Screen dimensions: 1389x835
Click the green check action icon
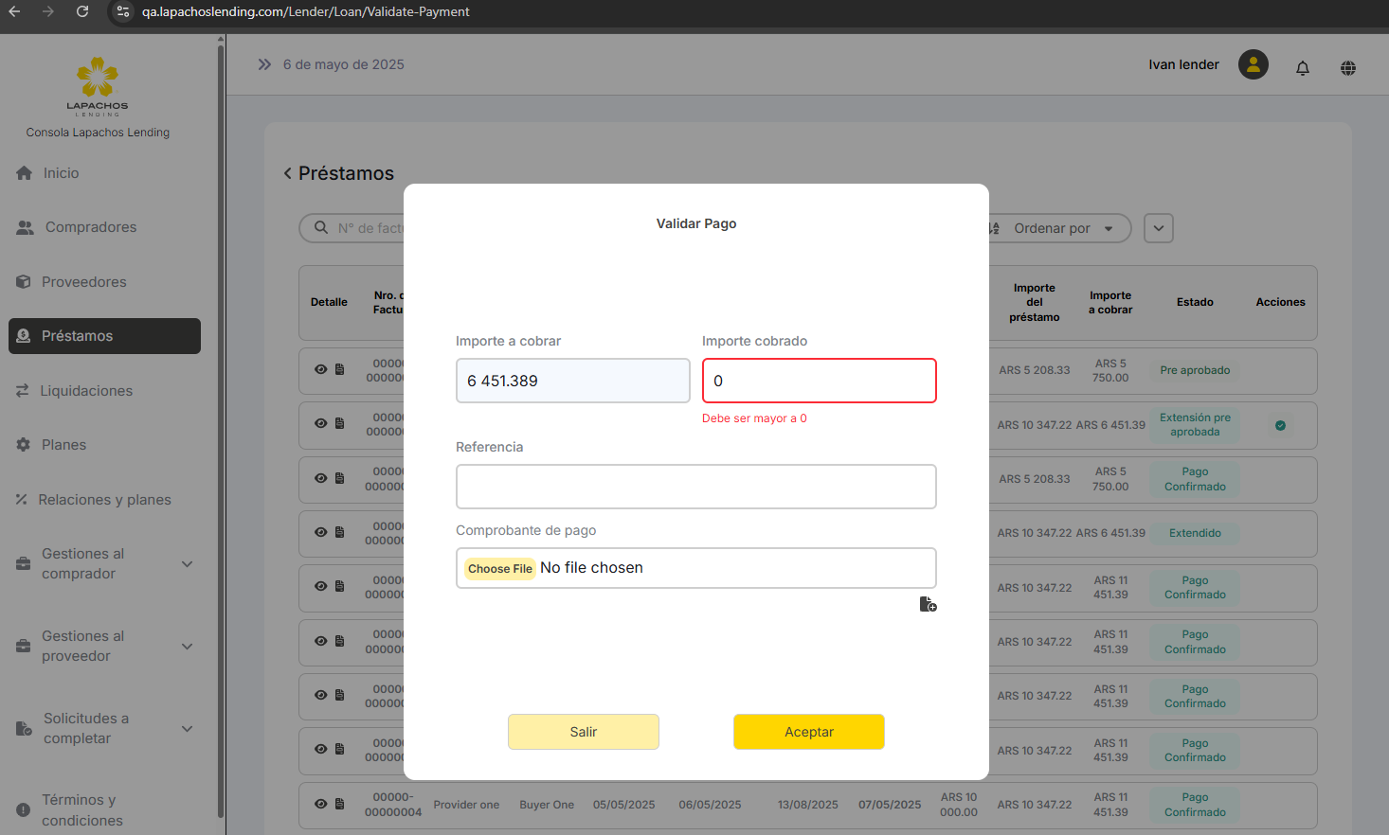point(1280,425)
